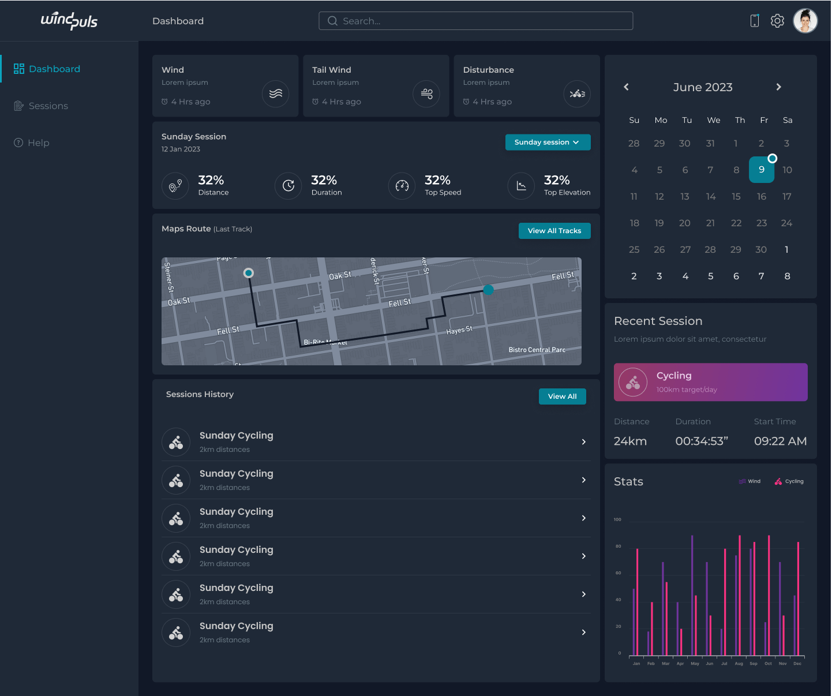The image size is (832, 696).
Task: Click the Disturbance card cycling icon
Action: tap(577, 93)
